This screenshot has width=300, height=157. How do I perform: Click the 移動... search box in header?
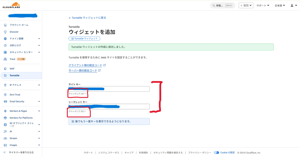[x=223, y=5]
